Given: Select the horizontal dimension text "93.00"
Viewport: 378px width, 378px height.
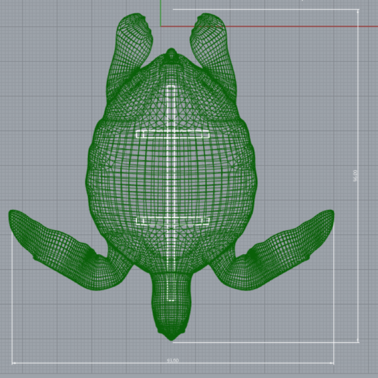Looking at the screenshot, I should pos(172,360).
